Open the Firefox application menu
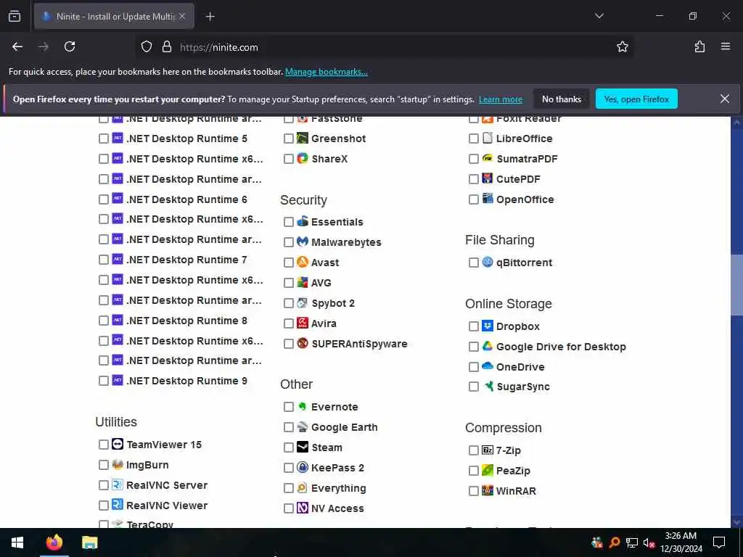Screen dimensions: 743x557 click(726, 46)
